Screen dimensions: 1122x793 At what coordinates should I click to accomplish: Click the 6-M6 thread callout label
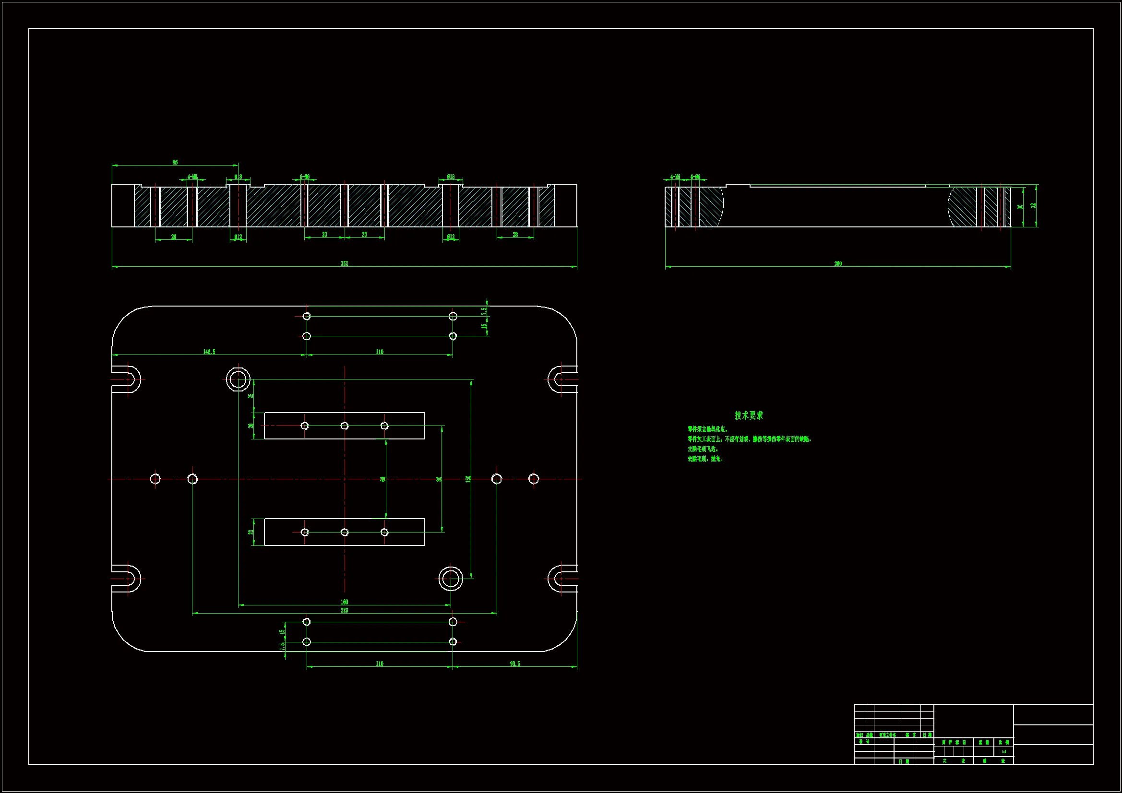click(304, 177)
